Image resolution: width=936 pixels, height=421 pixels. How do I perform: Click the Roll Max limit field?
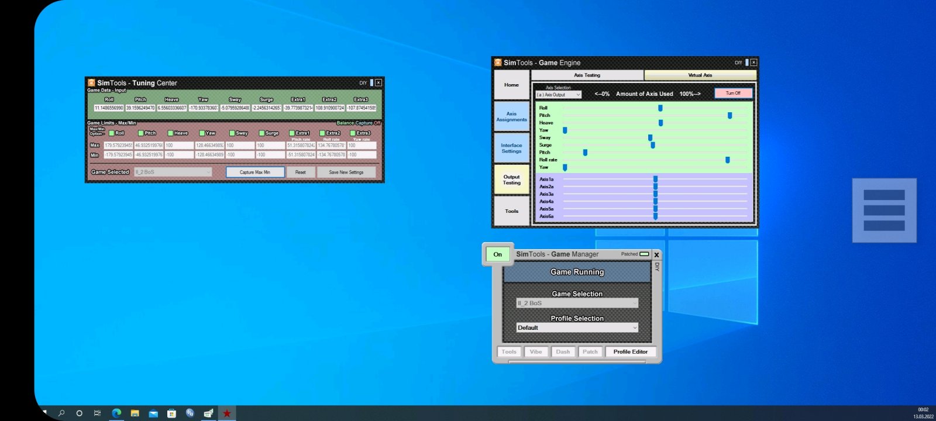pos(118,145)
